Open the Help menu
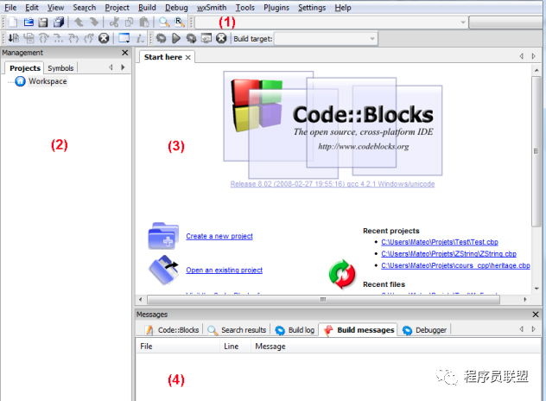 tap(343, 7)
